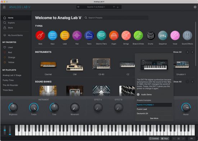Select the Organ type icon

[x=114, y=35]
